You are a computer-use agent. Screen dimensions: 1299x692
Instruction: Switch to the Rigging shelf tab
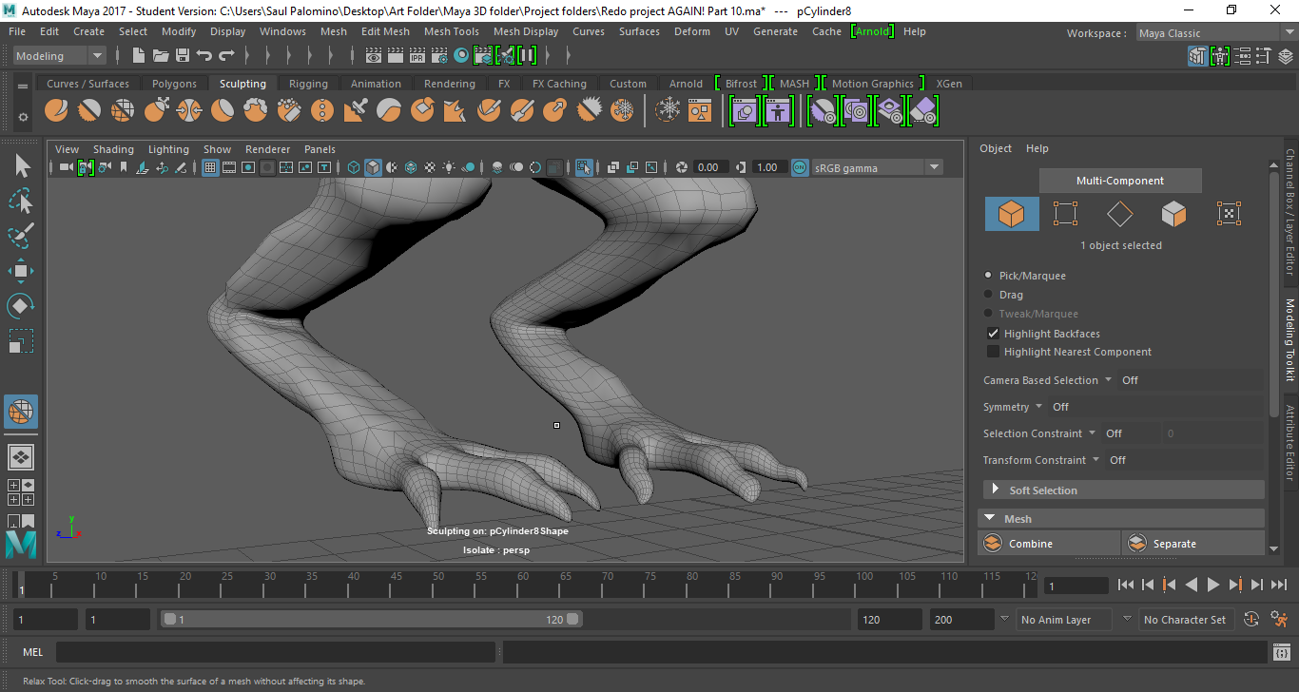[x=308, y=84]
